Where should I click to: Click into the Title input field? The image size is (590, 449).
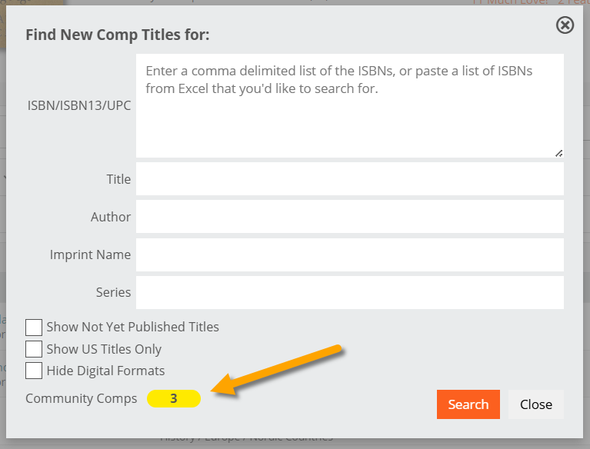click(349, 179)
